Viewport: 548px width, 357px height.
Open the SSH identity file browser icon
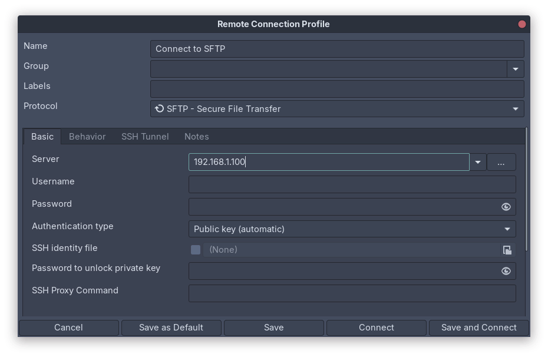pos(507,250)
